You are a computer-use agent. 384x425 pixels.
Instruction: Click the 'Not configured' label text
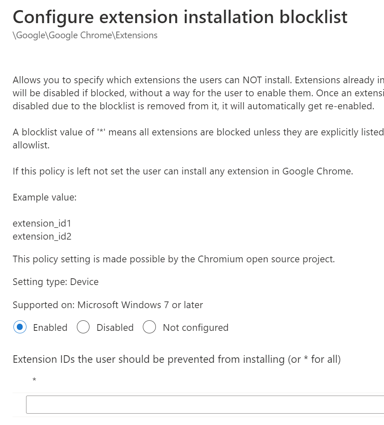coord(195,327)
